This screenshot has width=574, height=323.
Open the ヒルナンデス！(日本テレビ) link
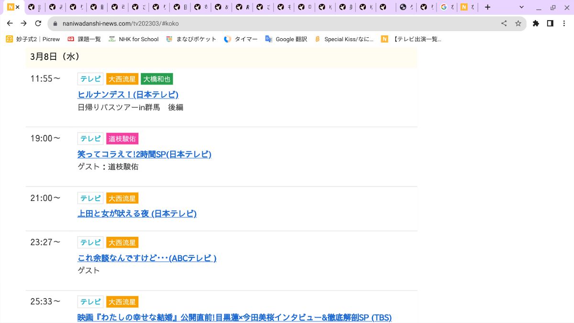(x=128, y=94)
